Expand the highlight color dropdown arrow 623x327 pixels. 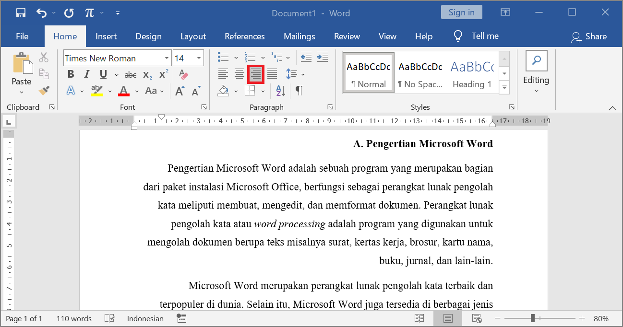(x=109, y=91)
